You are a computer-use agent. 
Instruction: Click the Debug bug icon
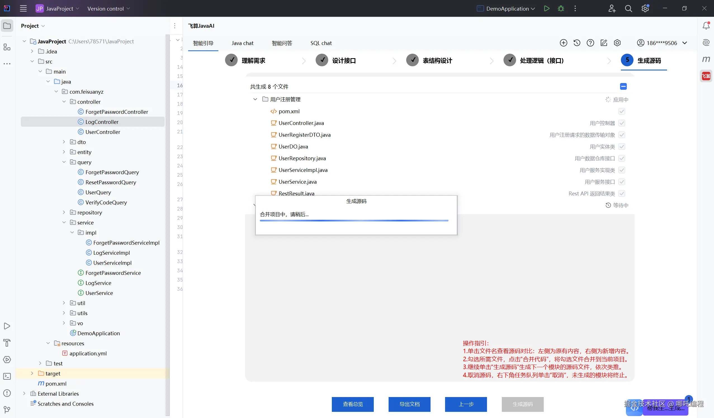point(561,8)
